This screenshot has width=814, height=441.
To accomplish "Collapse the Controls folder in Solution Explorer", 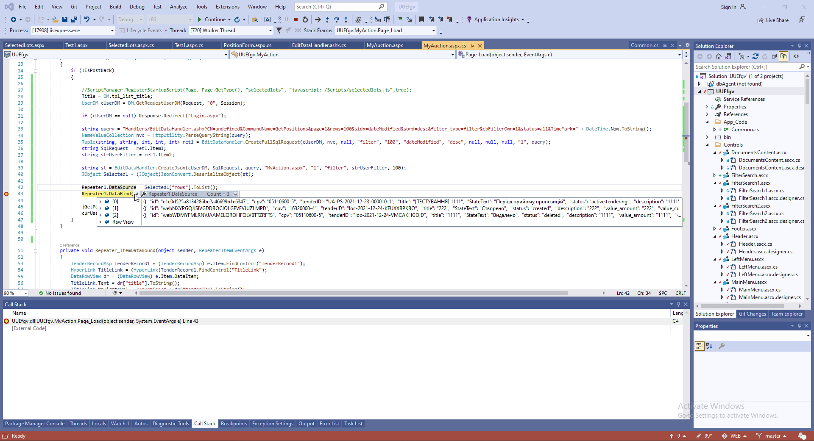I will click(707, 145).
